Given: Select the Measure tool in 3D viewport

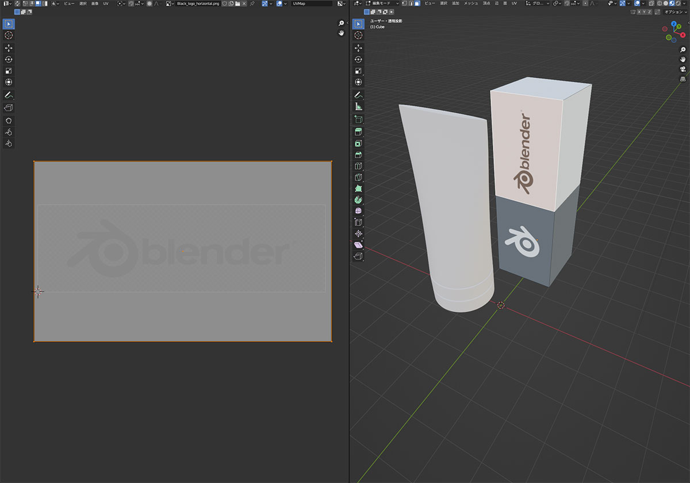Looking at the screenshot, I should point(359,106).
